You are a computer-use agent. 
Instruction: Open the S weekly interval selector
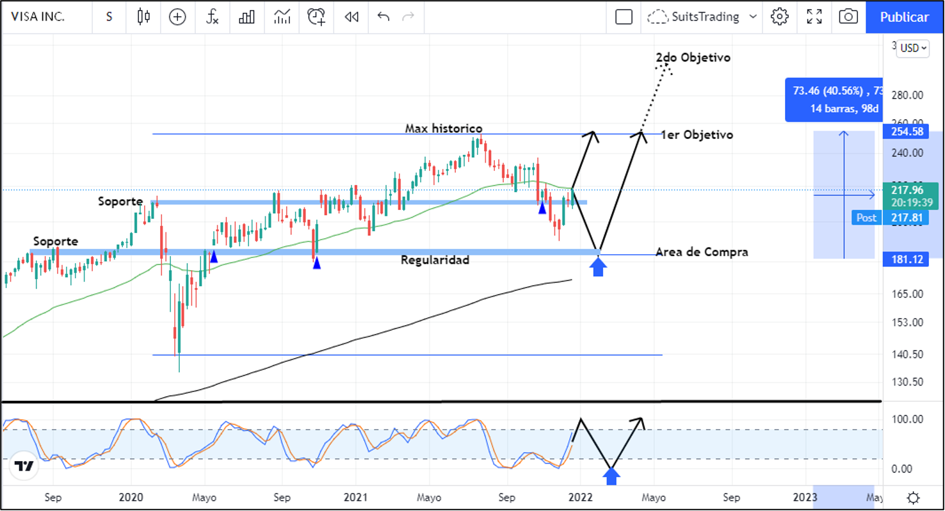pyautogui.click(x=109, y=17)
